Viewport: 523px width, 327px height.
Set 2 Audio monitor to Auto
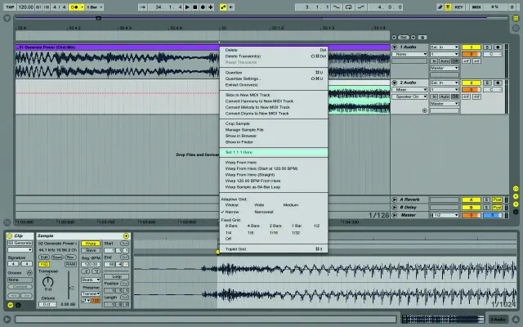[x=445, y=96]
